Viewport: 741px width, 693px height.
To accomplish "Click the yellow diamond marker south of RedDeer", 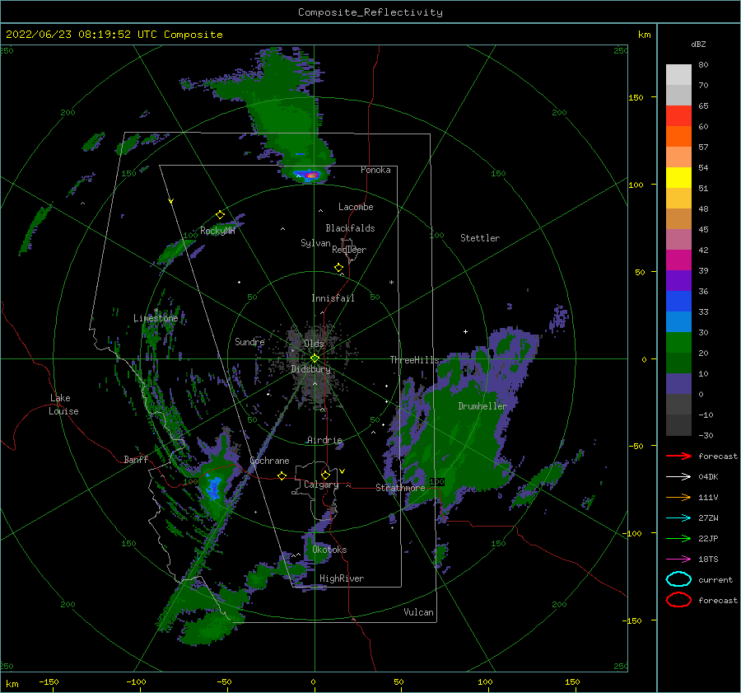I will (x=339, y=268).
